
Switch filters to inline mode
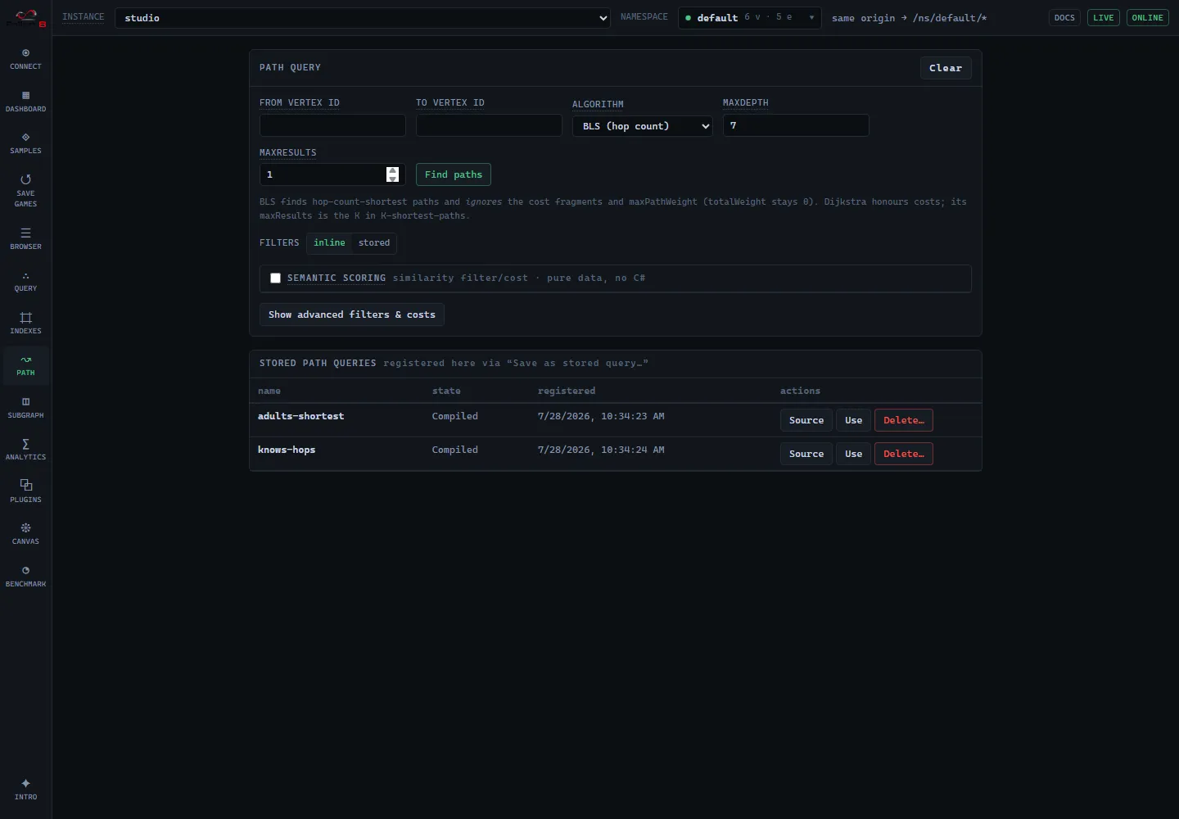329,243
